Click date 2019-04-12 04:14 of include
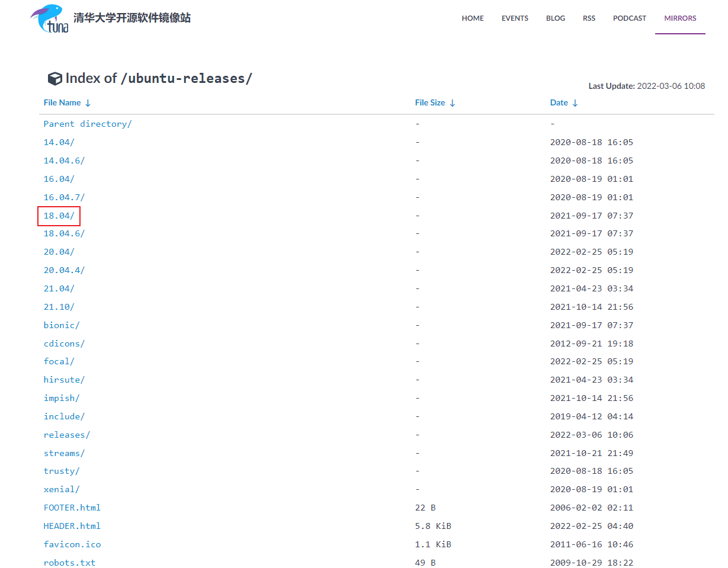Viewport: 728px width, 568px height. [x=592, y=416]
